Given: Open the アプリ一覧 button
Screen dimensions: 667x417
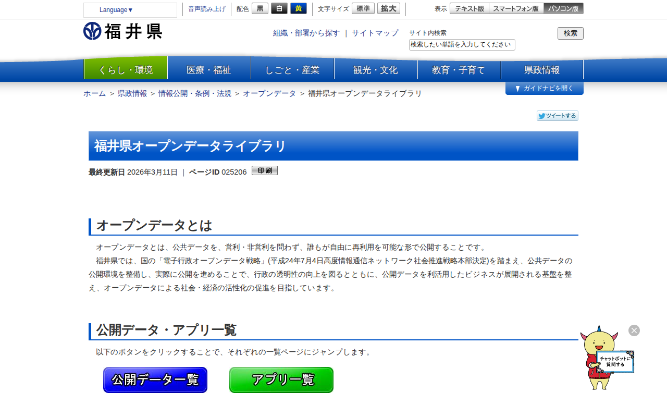Looking at the screenshot, I should point(281,380).
